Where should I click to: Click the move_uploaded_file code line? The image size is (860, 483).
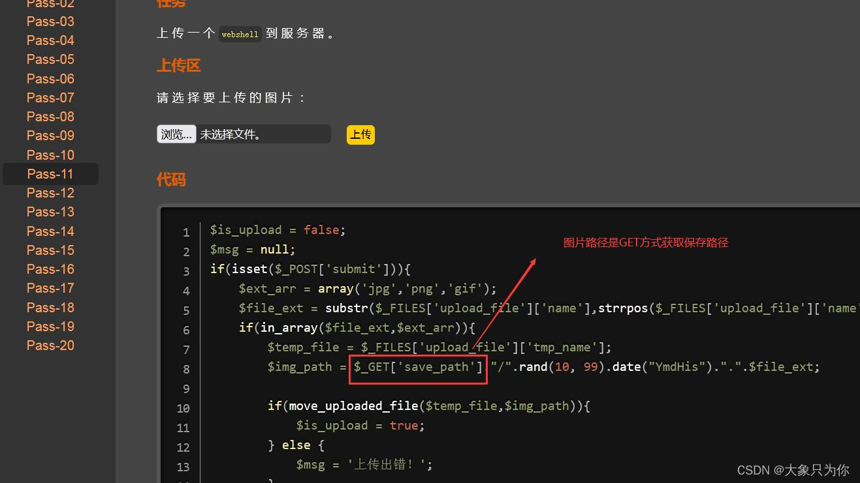(x=429, y=406)
